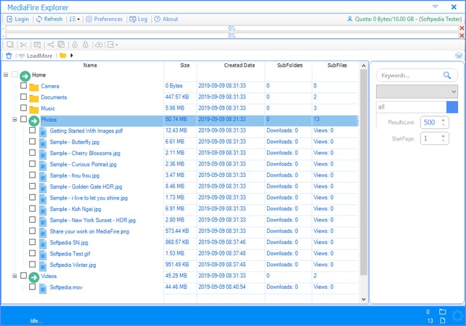
Task: Collapse the Photos folder tree node
Action: (15, 120)
